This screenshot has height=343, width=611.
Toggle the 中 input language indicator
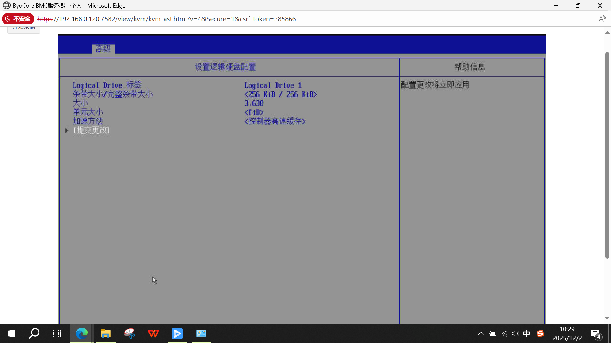(x=526, y=333)
